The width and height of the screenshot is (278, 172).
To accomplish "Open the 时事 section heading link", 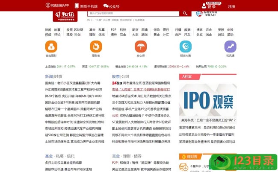I will tap(58, 76).
